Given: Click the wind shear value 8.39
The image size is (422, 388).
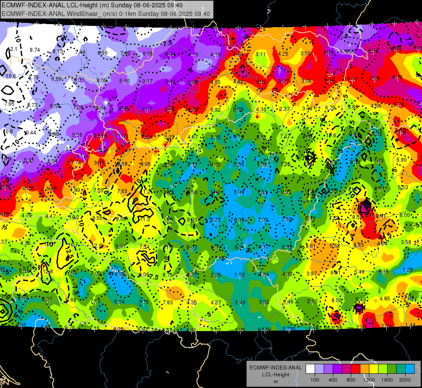Looking at the screenshot, I should 397,77.
